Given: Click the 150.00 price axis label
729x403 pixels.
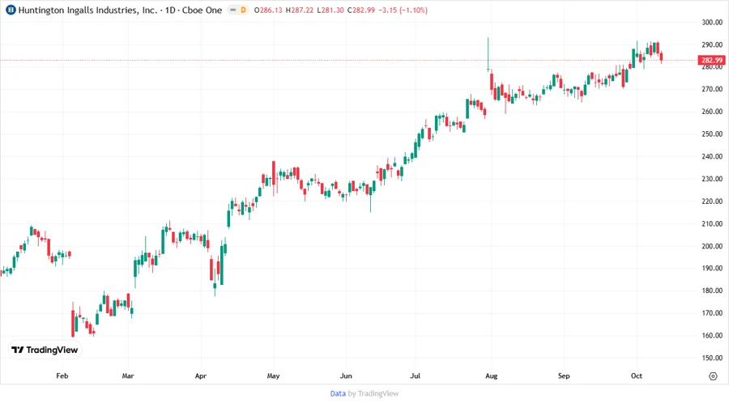Looking at the screenshot, I should pos(712,358).
